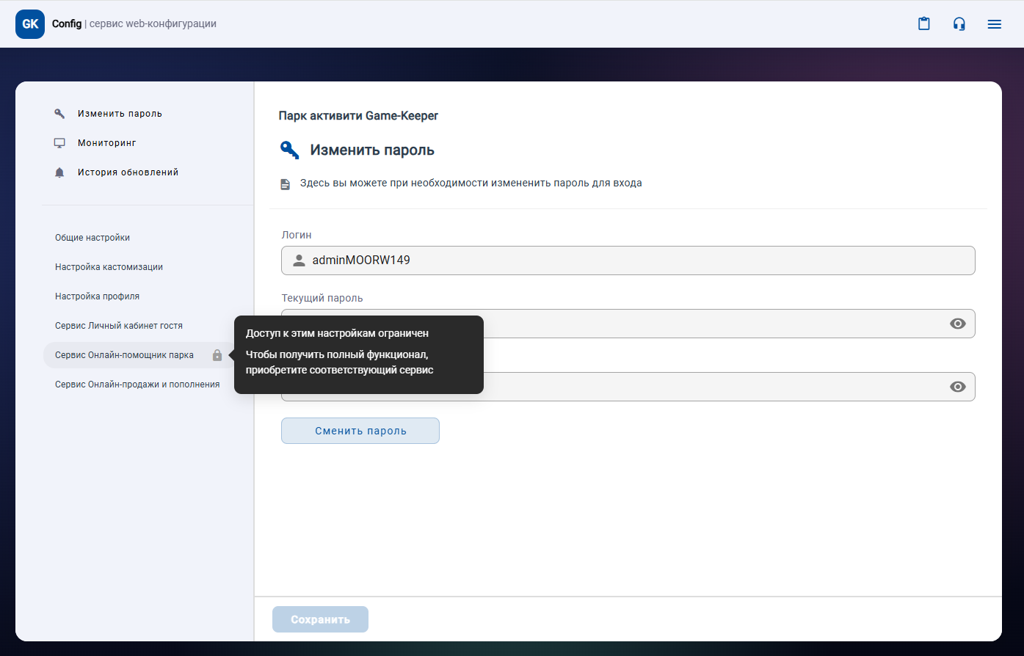The height and width of the screenshot is (656, 1024).
Task: Click the Логин input field
Action: [x=628, y=260]
